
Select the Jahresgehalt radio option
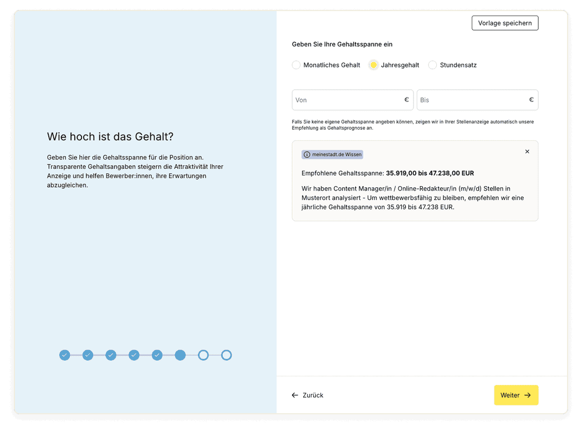[374, 65]
